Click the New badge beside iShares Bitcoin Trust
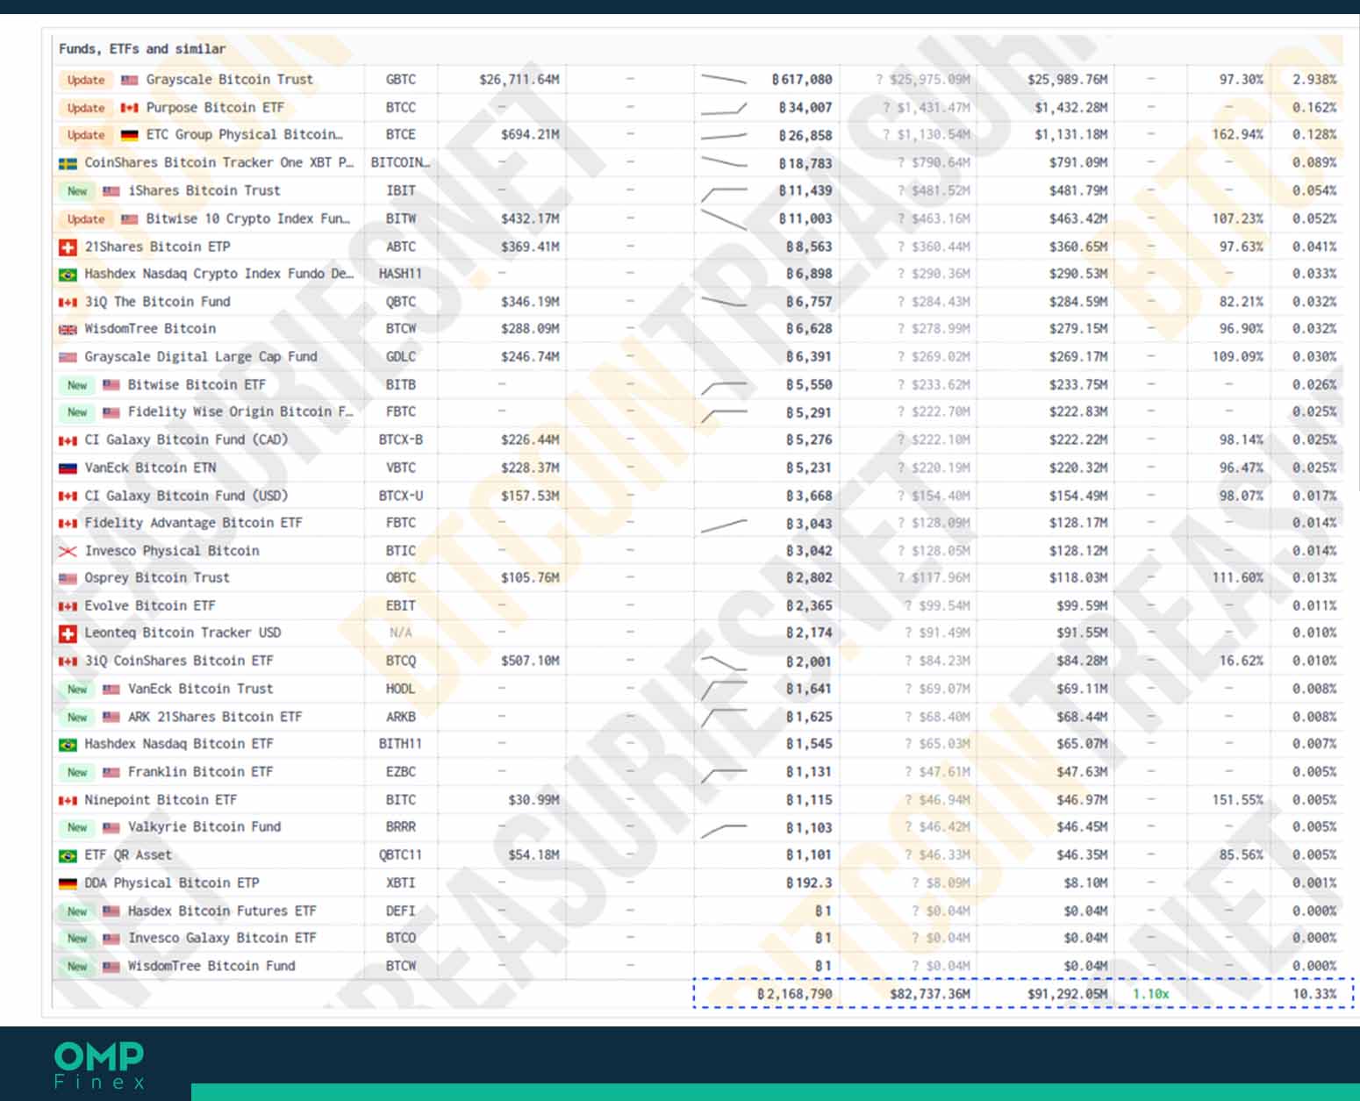The width and height of the screenshot is (1360, 1101). click(x=77, y=191)
